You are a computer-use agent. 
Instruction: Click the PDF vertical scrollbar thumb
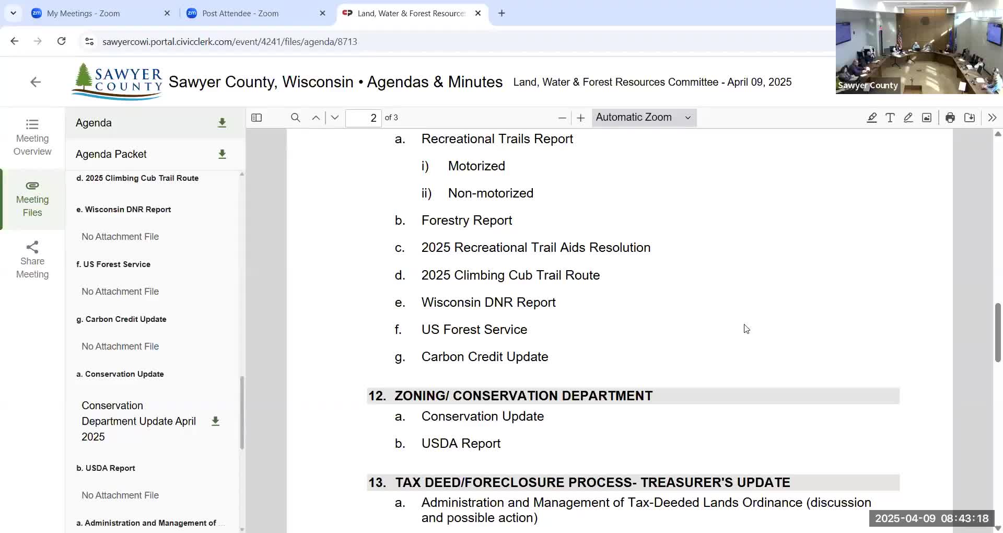998,332
